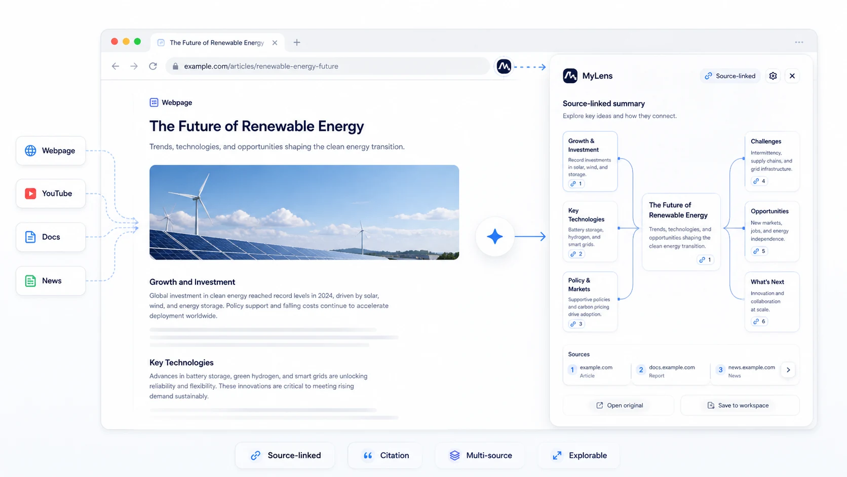Click link badge on central summary node
Screen dimensions: 847x477
[705, 260]
